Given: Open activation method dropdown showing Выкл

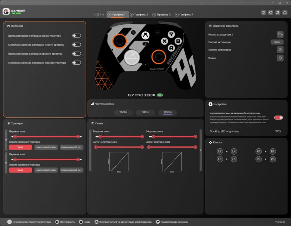Looking at the screenshot, I should (x=277, y=42).
